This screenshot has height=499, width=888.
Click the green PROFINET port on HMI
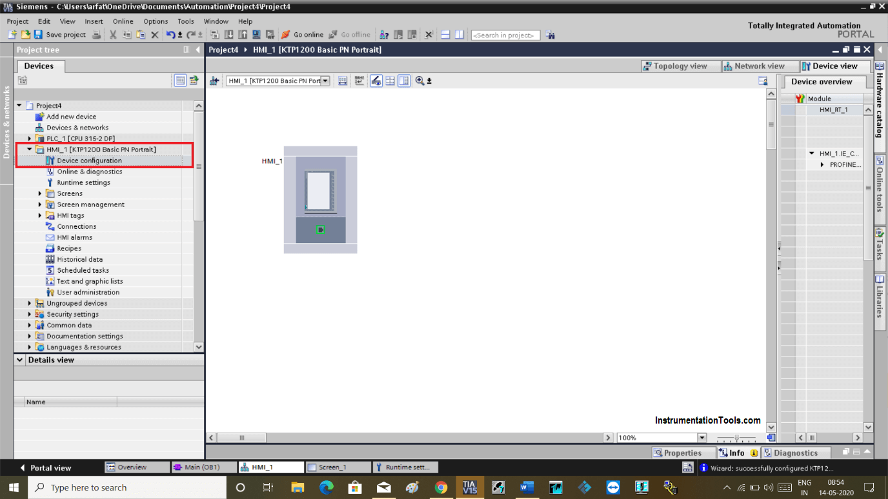(320, 230)
